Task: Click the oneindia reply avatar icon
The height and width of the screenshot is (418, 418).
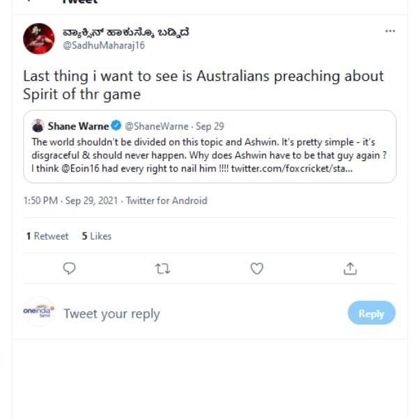Action: 38,312
